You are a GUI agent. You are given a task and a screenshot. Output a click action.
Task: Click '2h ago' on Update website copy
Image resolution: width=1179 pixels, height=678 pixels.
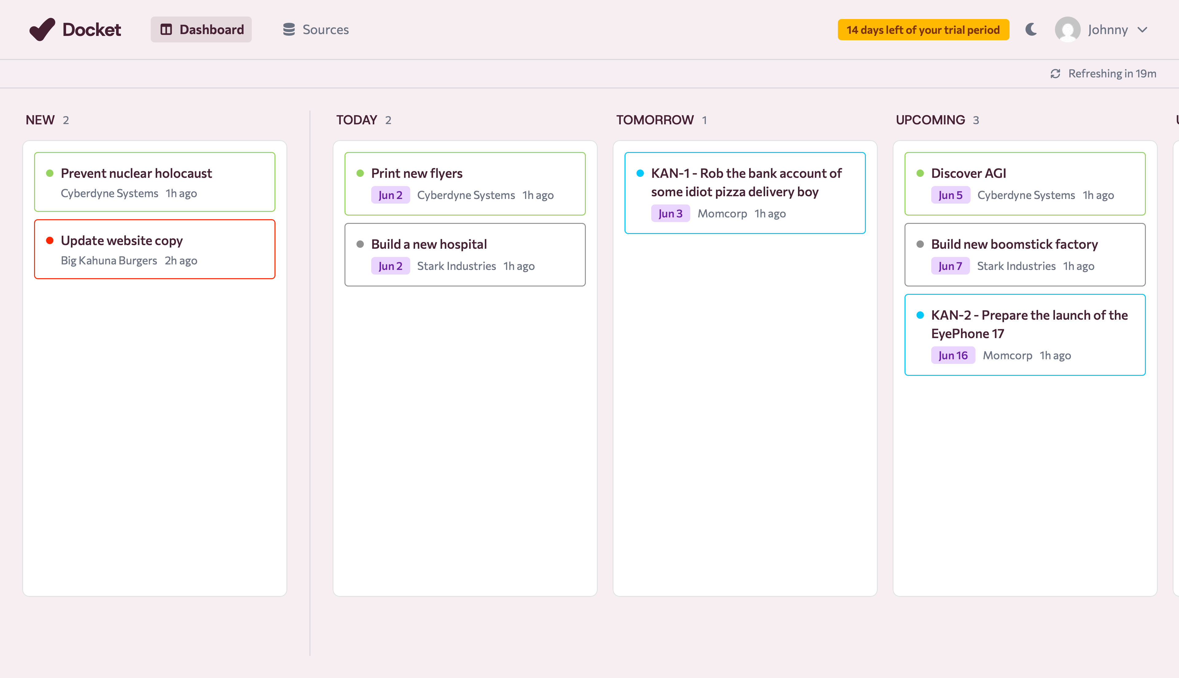tap(181, 260)
